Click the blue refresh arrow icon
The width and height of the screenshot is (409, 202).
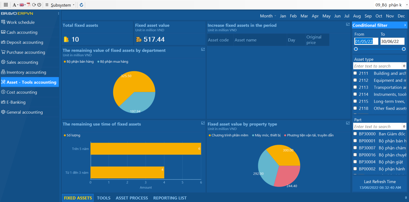(81, 5)
